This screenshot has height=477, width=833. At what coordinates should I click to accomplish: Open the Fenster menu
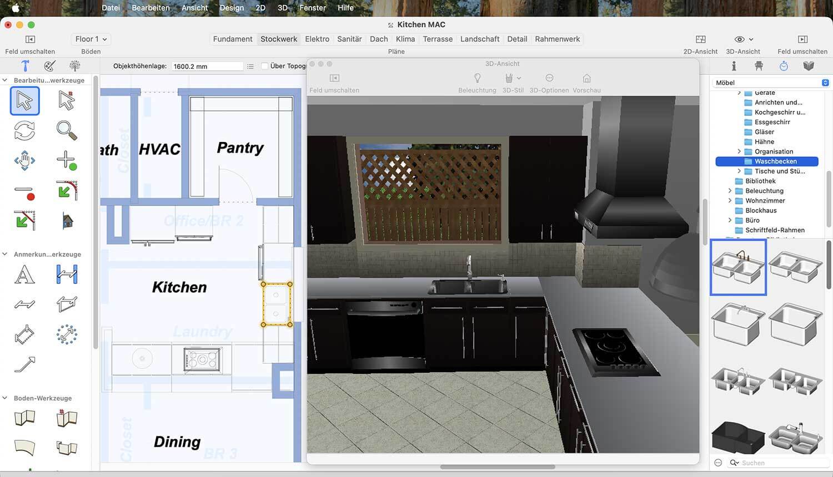[x=313, y=8]
